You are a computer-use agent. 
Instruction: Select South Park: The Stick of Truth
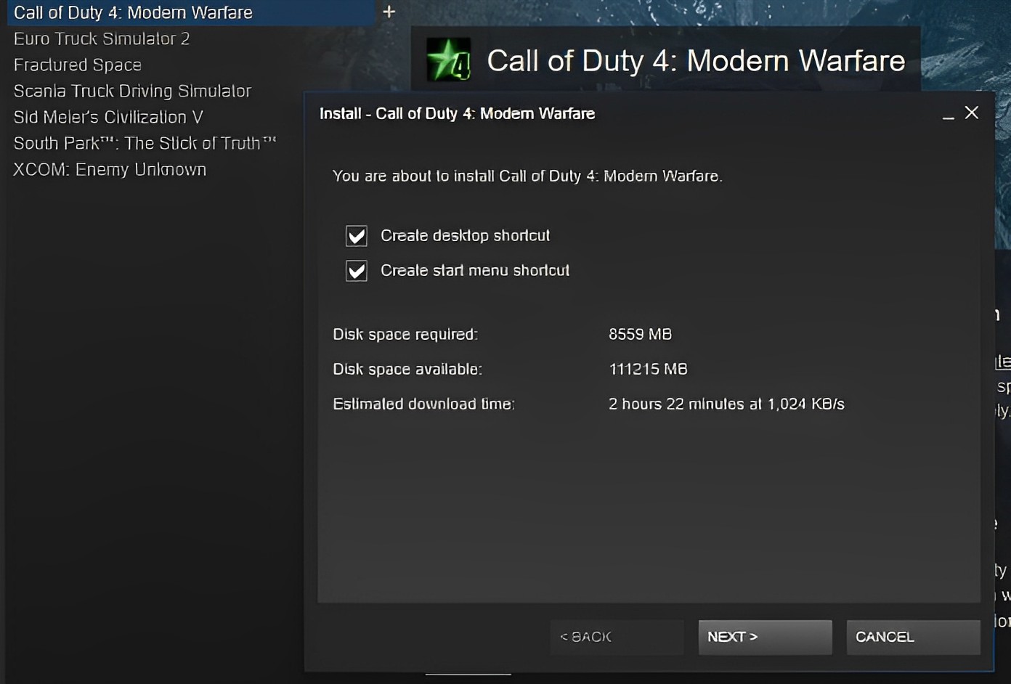pos(145,143)
